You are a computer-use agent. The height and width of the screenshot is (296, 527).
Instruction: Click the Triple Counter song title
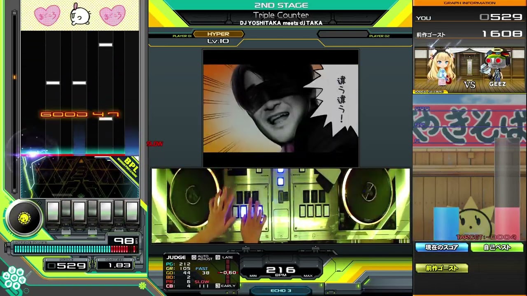281,15
